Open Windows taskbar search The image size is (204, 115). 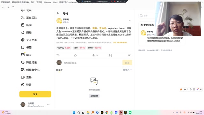click(79, 112)
